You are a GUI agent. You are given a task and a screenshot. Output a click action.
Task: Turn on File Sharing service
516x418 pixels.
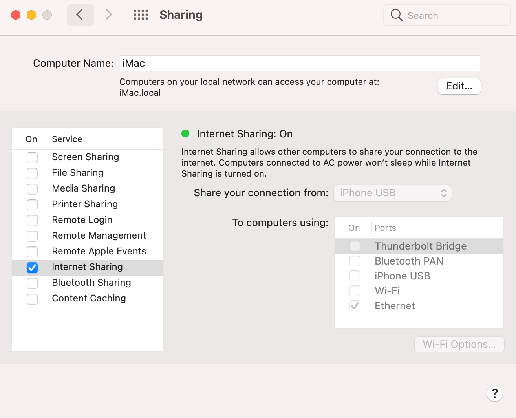click(32, 173)
